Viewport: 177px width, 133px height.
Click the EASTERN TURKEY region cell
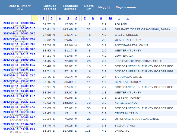click(x=128, y=98)
